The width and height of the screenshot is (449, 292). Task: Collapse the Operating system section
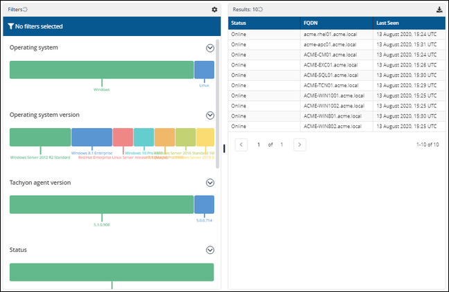210,48
